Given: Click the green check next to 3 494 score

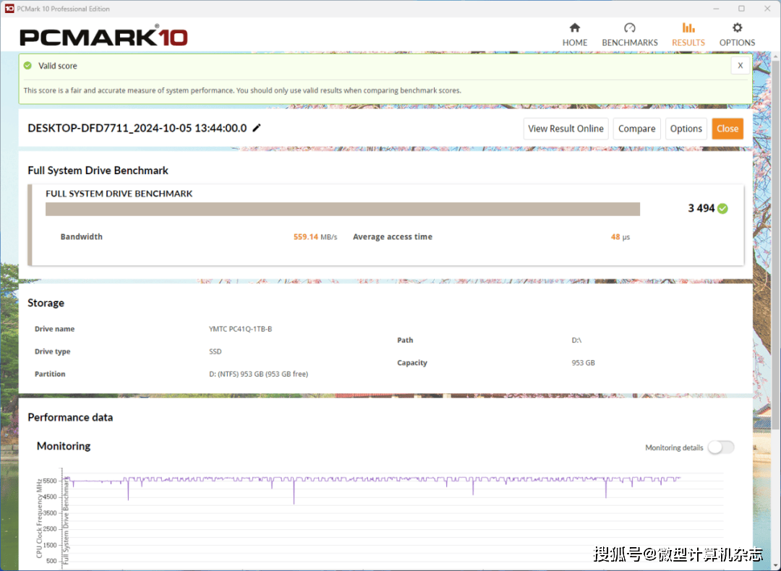Looking at the screenshot, I should 722,209.
